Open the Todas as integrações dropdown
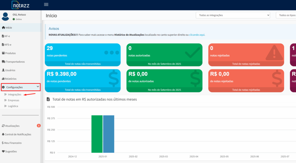296x163 pixels. (x=233, y=15)
